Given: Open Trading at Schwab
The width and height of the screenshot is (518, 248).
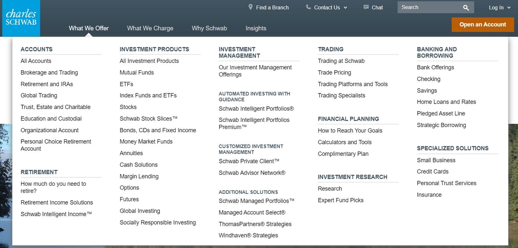Looking at the screenshot, I should pos(341,61).
